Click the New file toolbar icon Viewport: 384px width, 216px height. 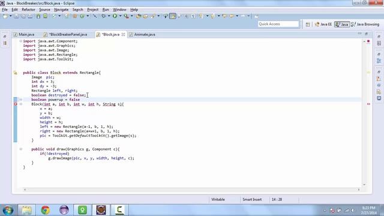tap(5, 16)
